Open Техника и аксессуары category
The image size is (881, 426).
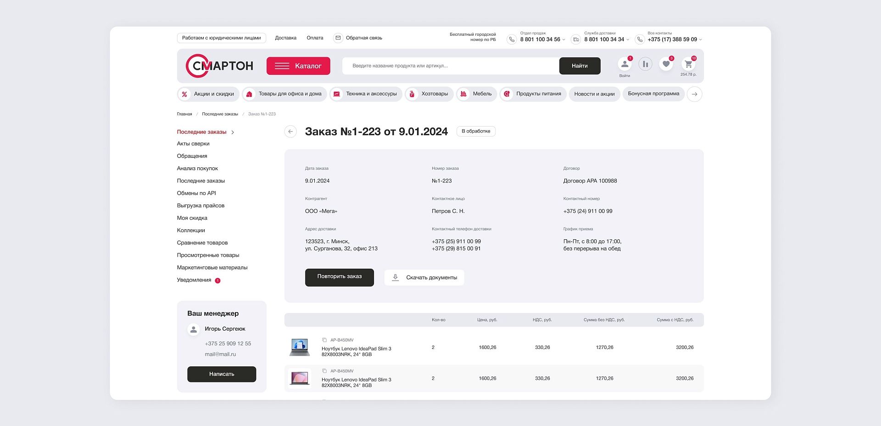(366, 94)
